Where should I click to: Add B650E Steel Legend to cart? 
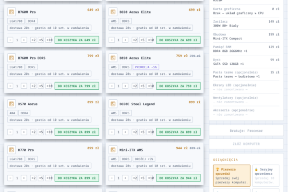pyautogui.click(x=178, y=132)
